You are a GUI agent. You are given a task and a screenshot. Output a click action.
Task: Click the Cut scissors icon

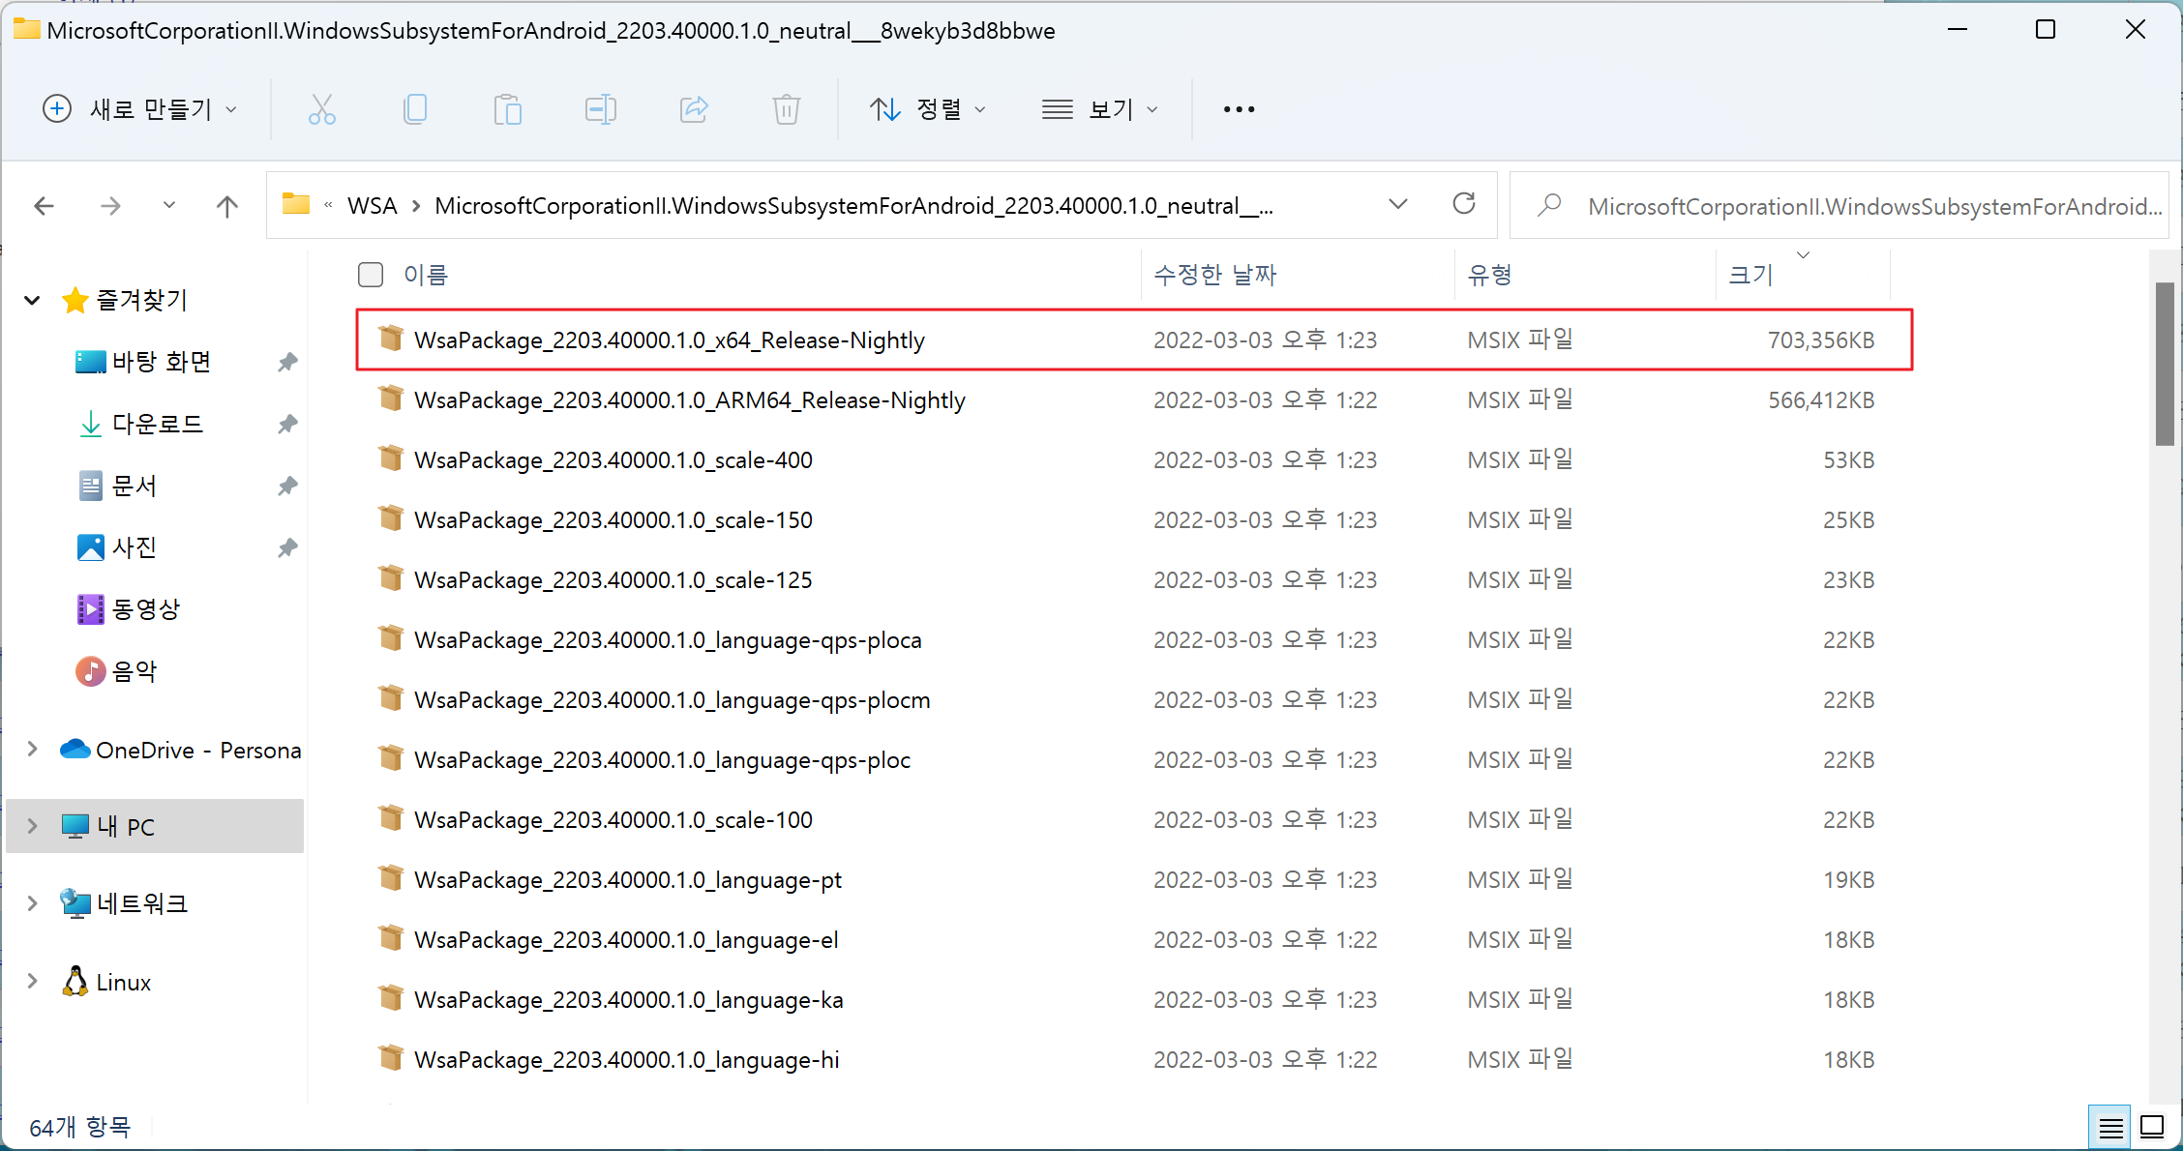pos(321,109)
